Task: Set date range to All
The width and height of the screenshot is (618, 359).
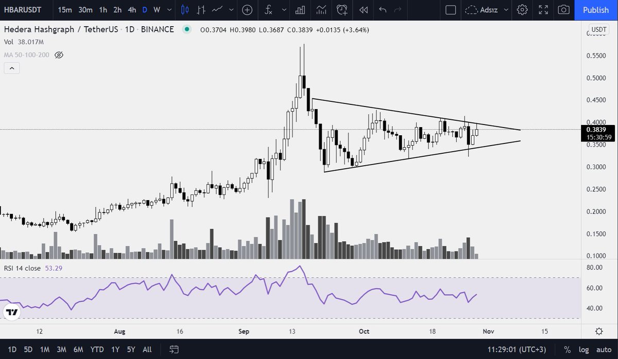Action: click(x=147, y=350)
